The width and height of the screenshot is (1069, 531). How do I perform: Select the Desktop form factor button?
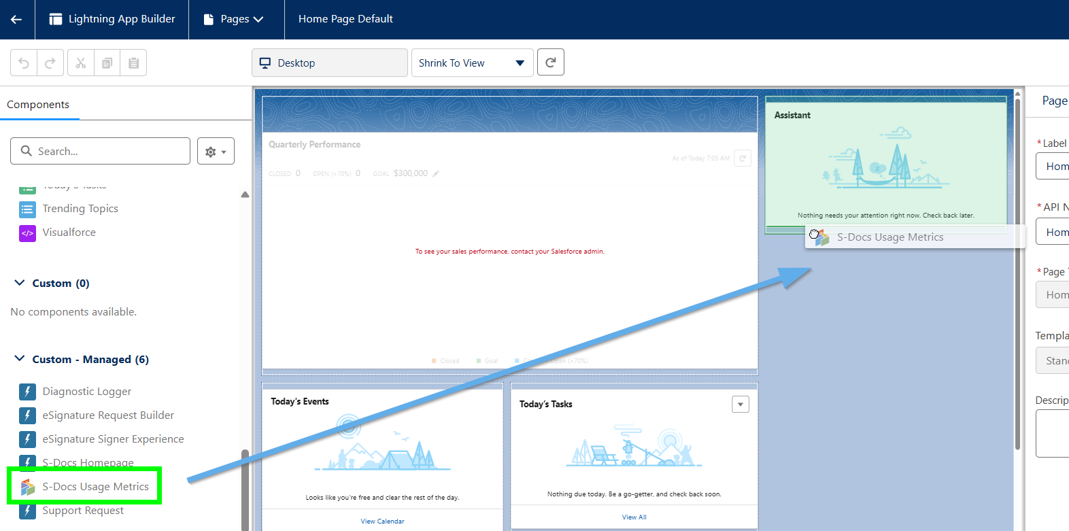pos(329,63)
